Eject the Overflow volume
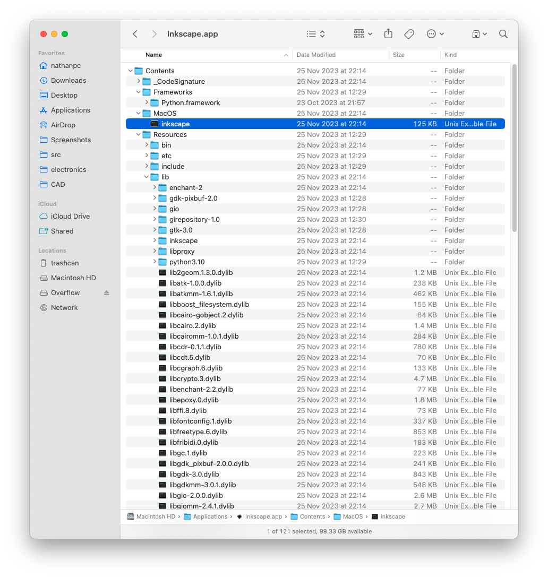 pos(106,293)
